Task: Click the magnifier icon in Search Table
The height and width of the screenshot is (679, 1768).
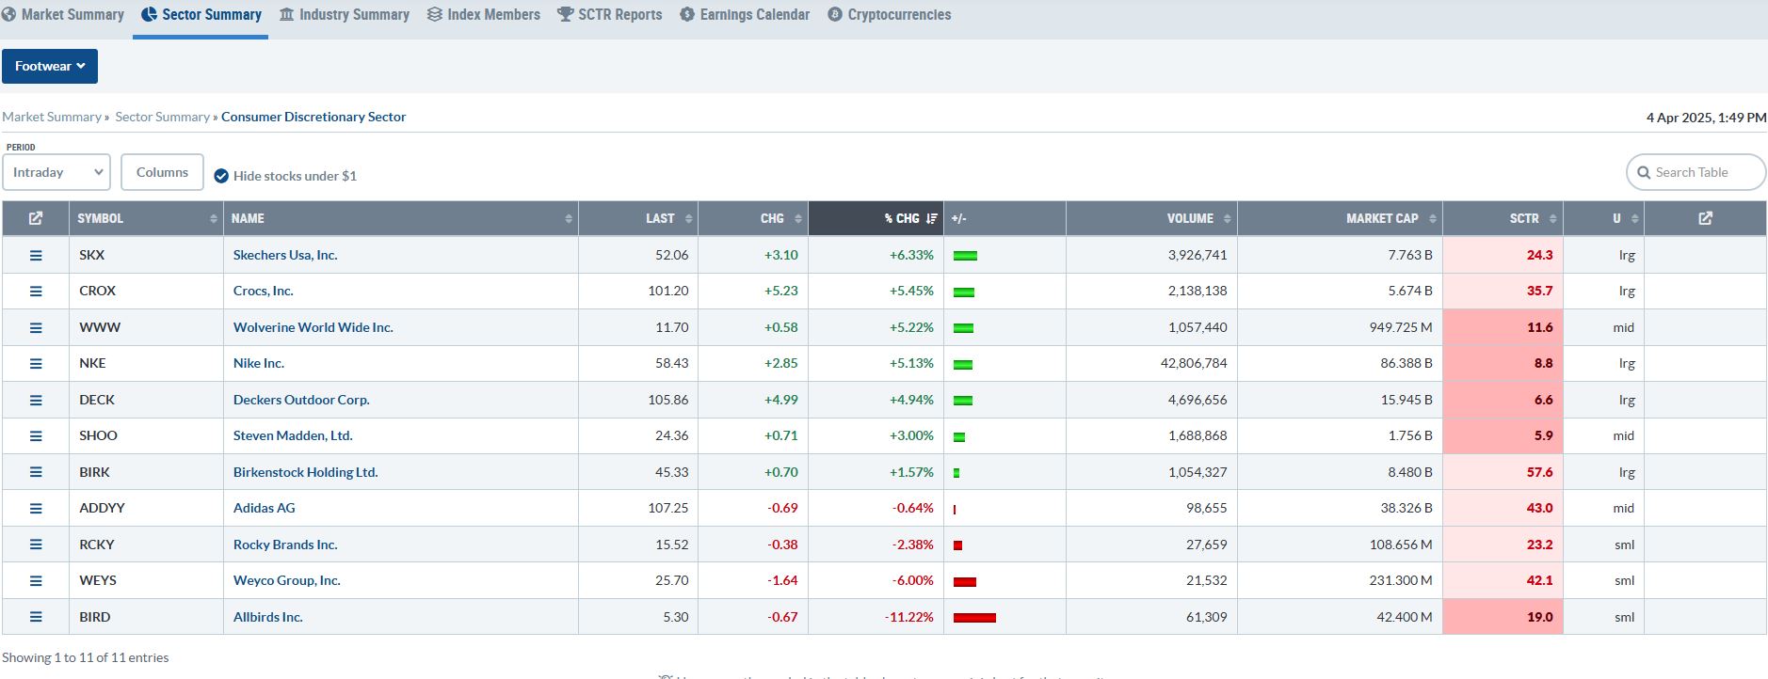Action: (1644, 173)
